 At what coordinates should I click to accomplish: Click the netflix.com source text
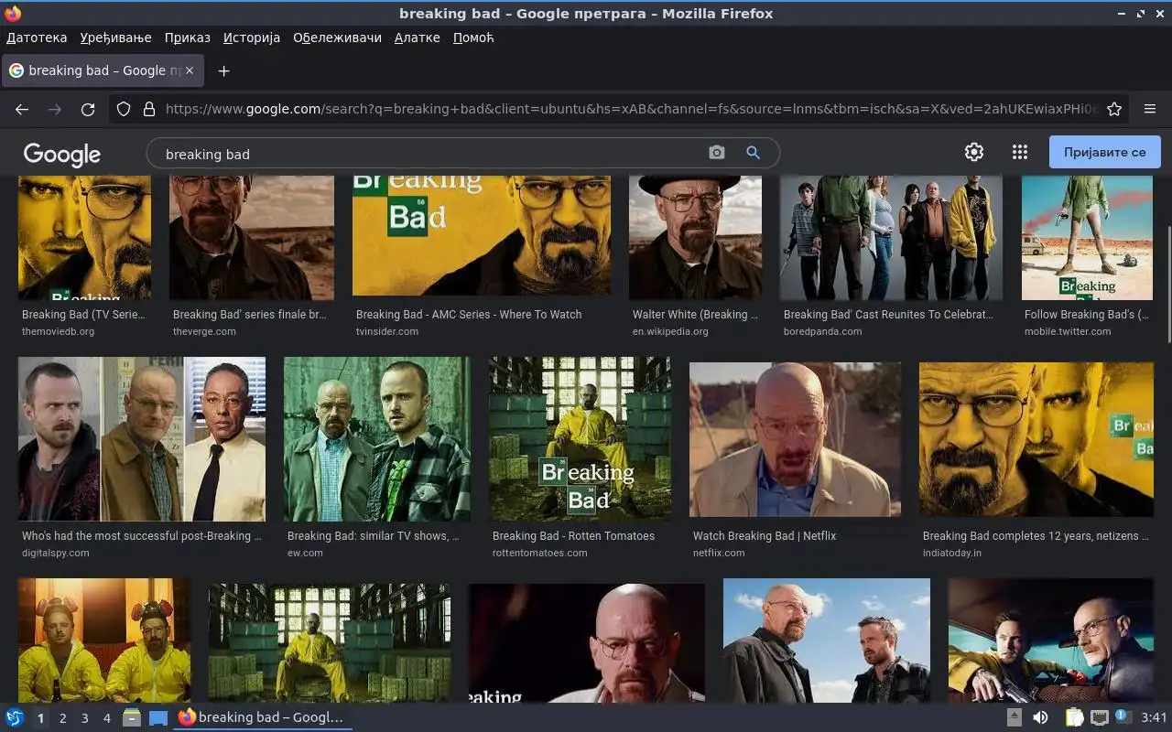719,553
